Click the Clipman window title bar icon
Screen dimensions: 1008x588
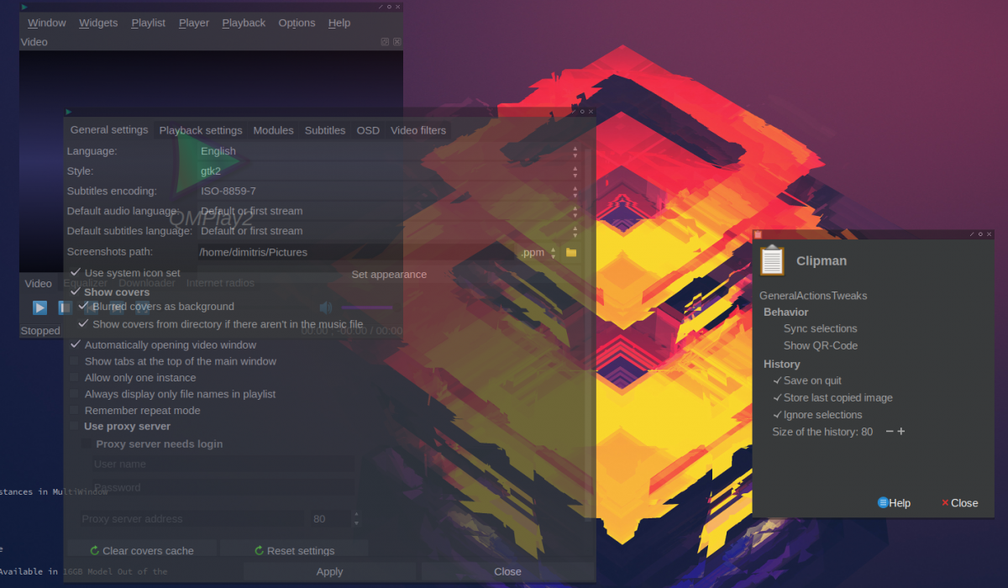pyautogui.click(x=757, y=234)
